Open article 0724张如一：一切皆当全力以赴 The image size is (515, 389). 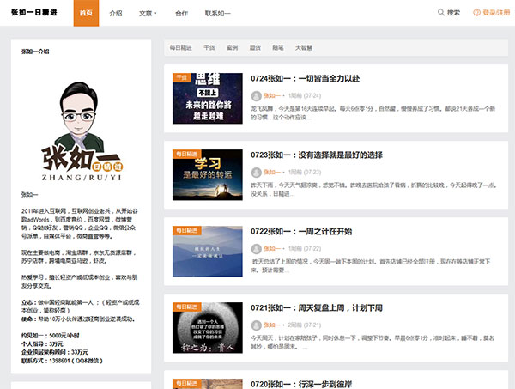[305, 78]
